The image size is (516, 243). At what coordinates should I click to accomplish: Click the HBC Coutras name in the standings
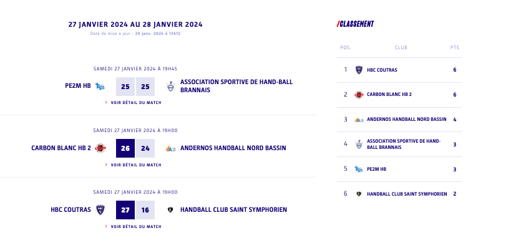pos(382,70)
